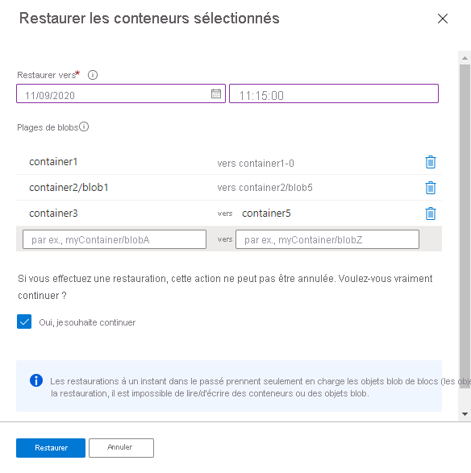471x473 pixels.
Task: Delete the container2/blob1 blob range
Action: pos(430,188)
